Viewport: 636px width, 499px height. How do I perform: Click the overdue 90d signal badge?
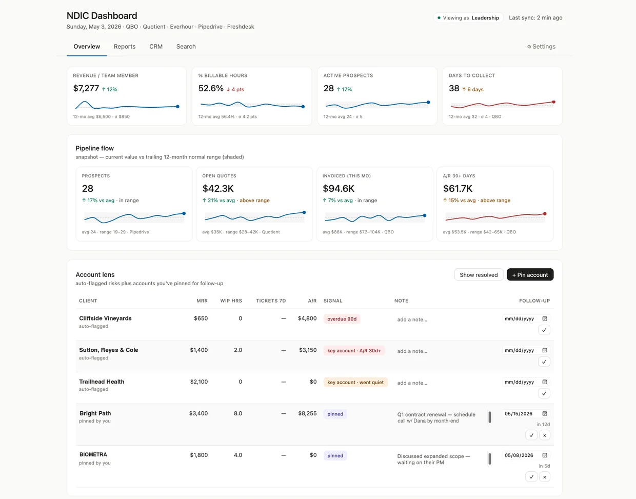tap(342, 319)
